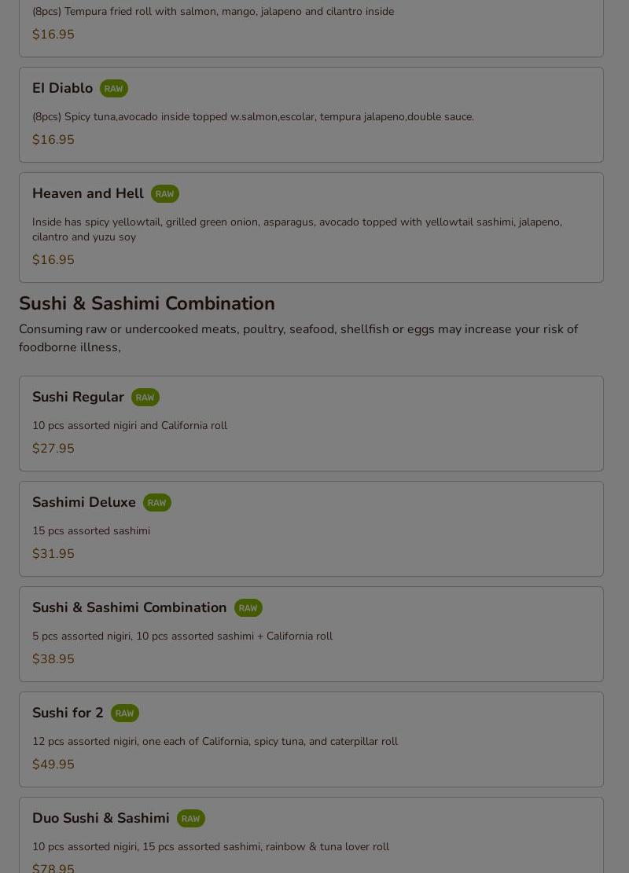Screen dimensions: 629x873
Task: Click the RAW badge beside El Diablo
Action: click(114, 89)
